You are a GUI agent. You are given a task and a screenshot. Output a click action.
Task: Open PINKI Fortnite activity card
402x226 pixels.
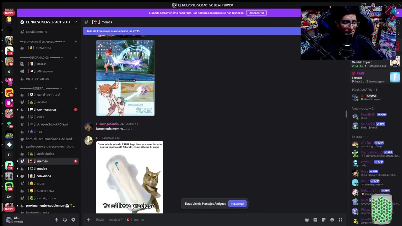tap(375, 77)
